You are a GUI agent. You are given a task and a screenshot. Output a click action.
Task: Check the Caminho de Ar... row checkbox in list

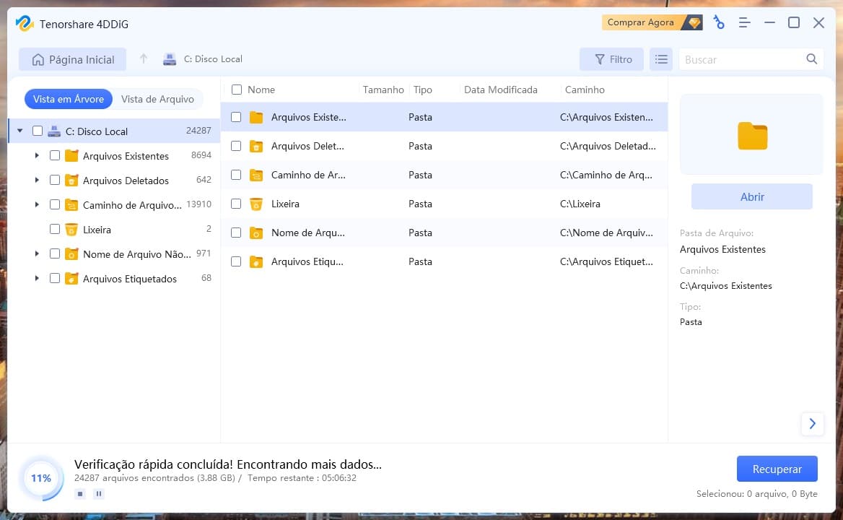click(236, 175)
